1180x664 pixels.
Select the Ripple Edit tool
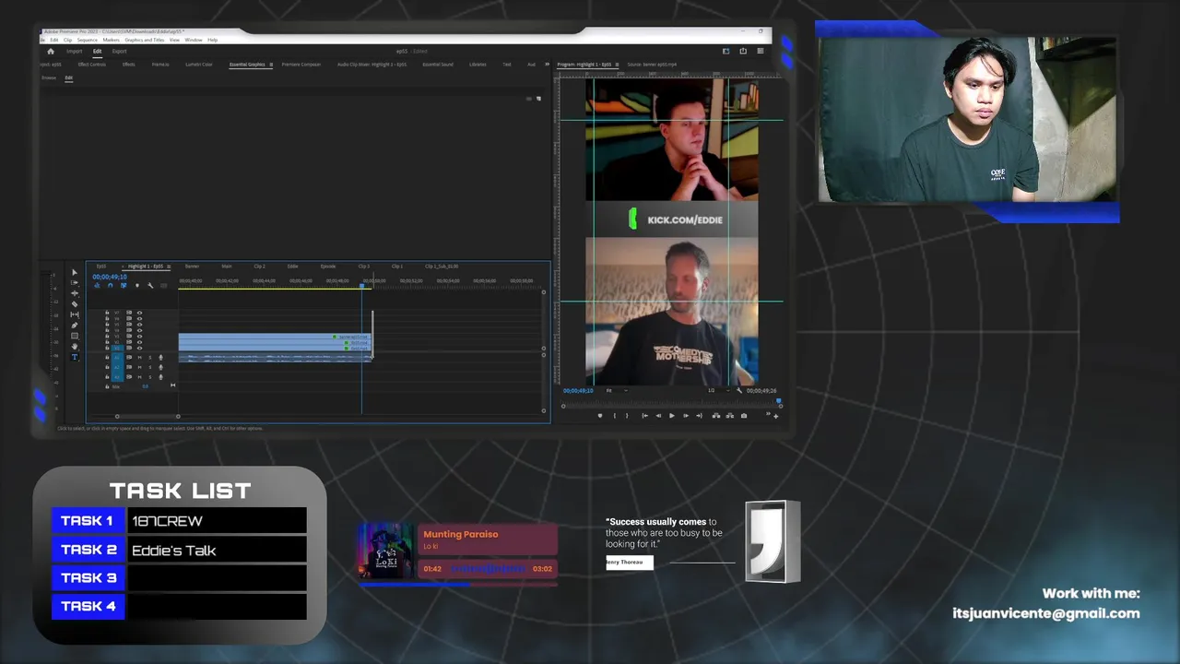pyautogui.click(x=75, y=293)
